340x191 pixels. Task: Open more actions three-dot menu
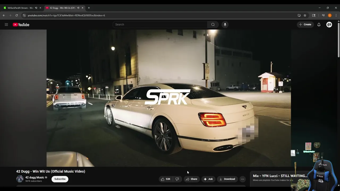point(243,179)
